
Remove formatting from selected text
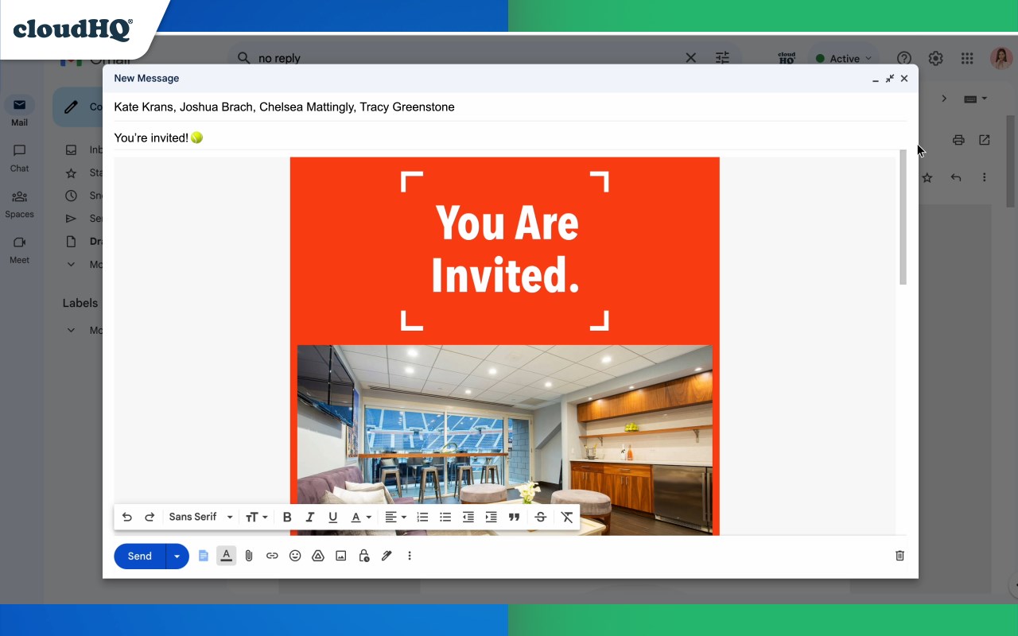567,518
